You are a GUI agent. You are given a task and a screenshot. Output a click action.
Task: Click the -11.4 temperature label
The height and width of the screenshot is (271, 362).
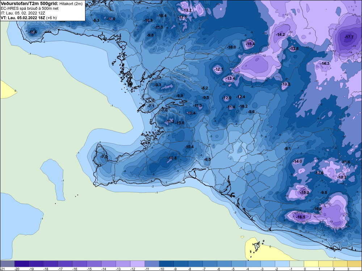click(x=231, y=107)
